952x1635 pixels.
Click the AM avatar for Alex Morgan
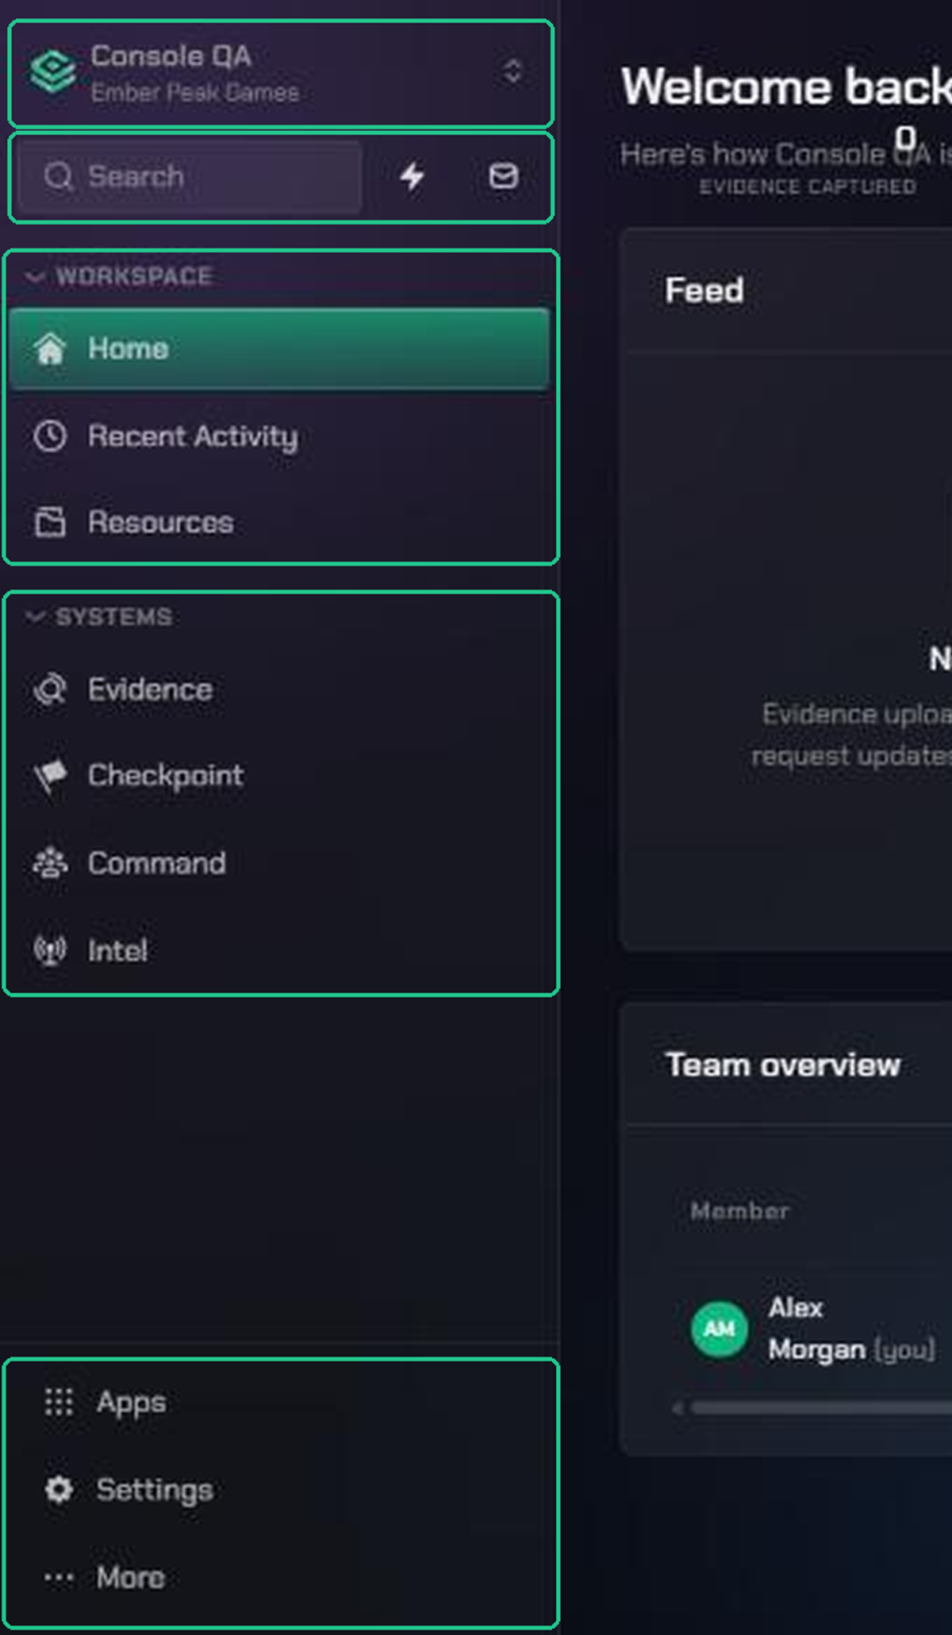tap(719, 1329)
